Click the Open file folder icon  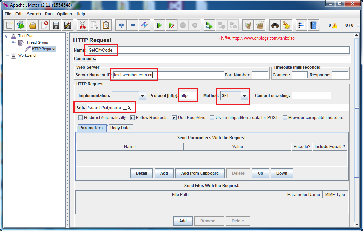pos(32,25)
